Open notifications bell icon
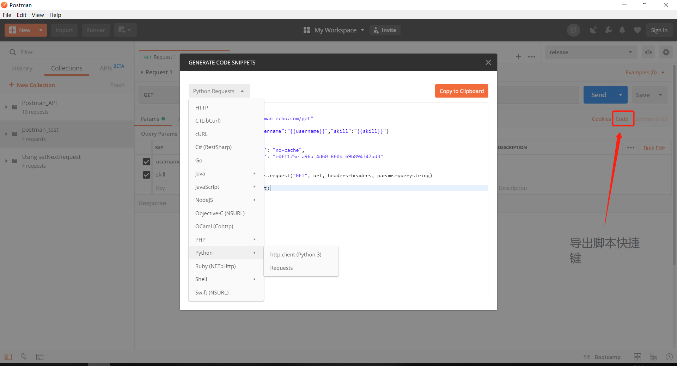The width and height of the screenshot is (677, 366). point(622,30)
